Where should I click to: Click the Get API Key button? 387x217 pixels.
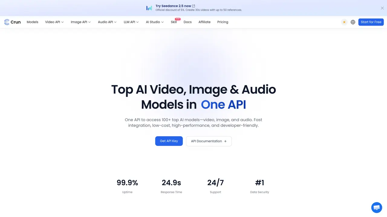[x=169, y=141]
